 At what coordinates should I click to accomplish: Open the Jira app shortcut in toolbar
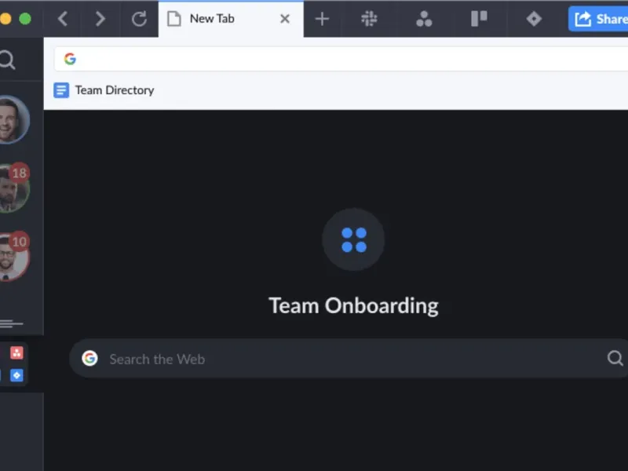(x=534, y=19)
